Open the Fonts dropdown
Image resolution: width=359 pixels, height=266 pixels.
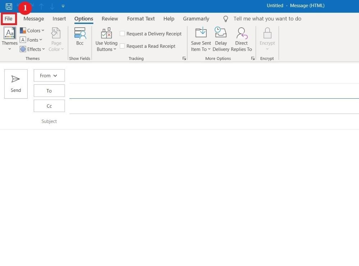click(31, 39)
